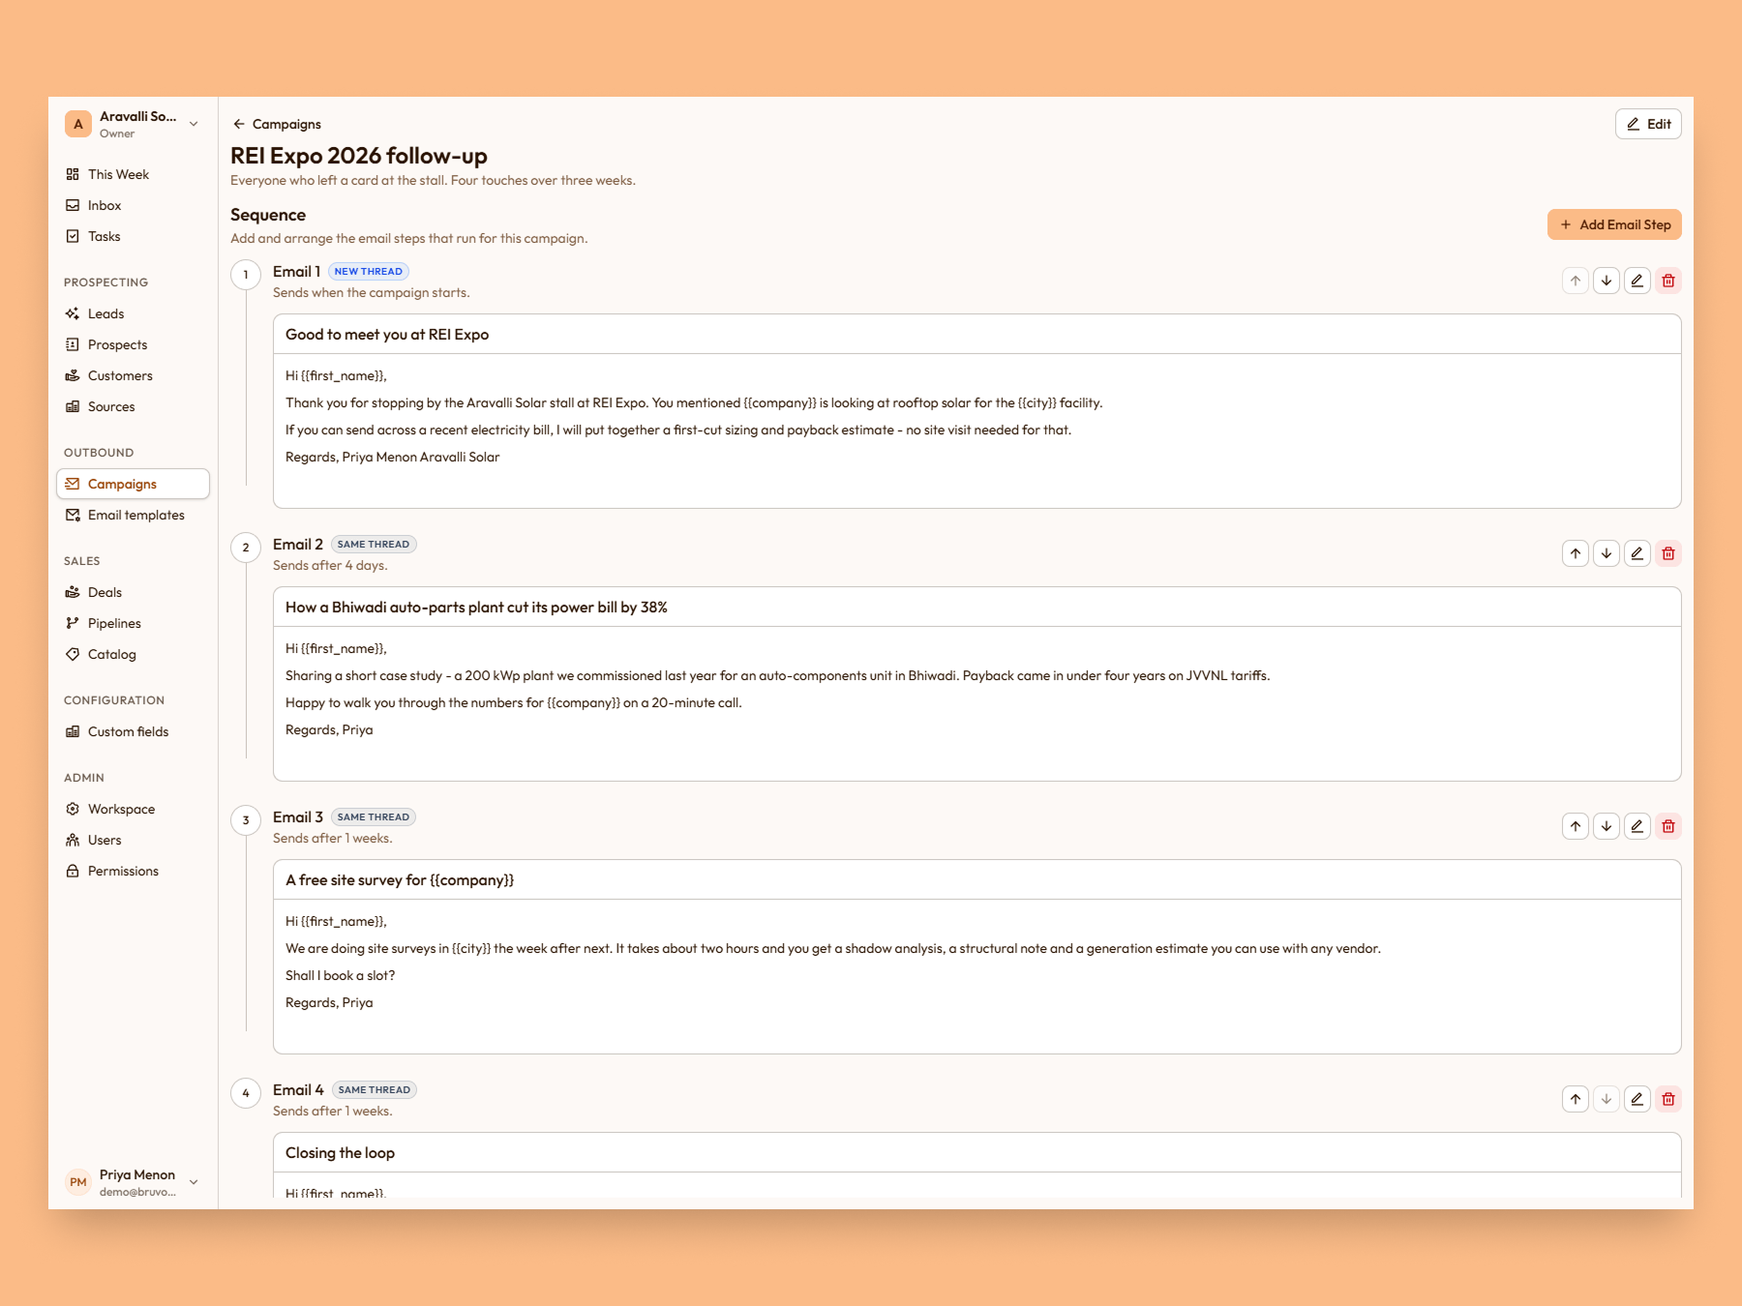Delete Email 3 step
Screen dimensions: 1742x1306
point(1668,826)
